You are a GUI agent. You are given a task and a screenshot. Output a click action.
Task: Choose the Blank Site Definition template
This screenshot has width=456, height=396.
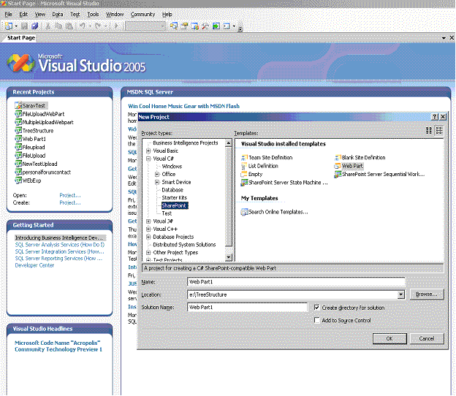360,158
